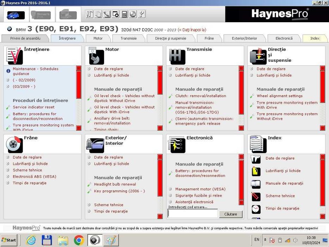Image resolution: width=329 pixels, height=247 pixels.
Task: Open the Întreținere tab
Action: tap(67, 38)
